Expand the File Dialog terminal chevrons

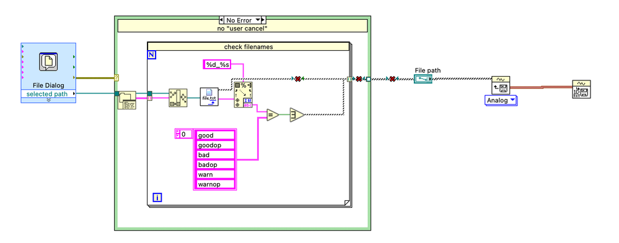[x=48, y=100]
